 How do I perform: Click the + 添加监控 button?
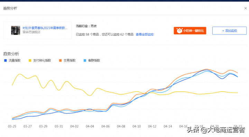coord(230,31)
